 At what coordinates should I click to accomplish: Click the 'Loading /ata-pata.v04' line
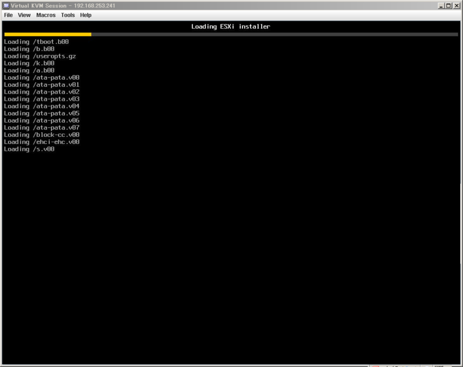42,106
